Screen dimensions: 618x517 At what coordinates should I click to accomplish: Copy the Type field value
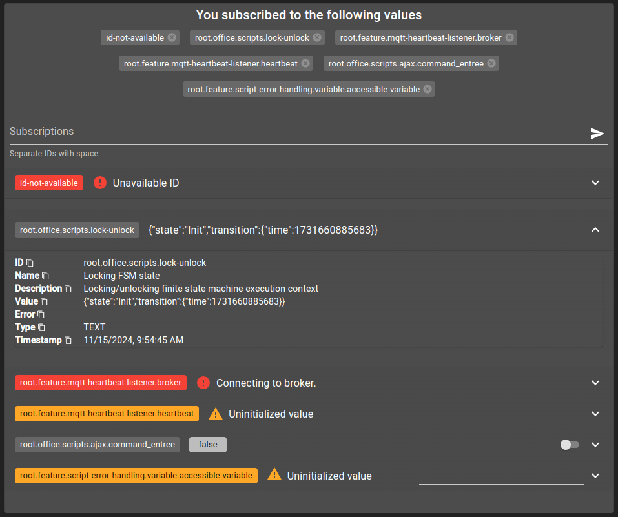[x=41, y=327]
